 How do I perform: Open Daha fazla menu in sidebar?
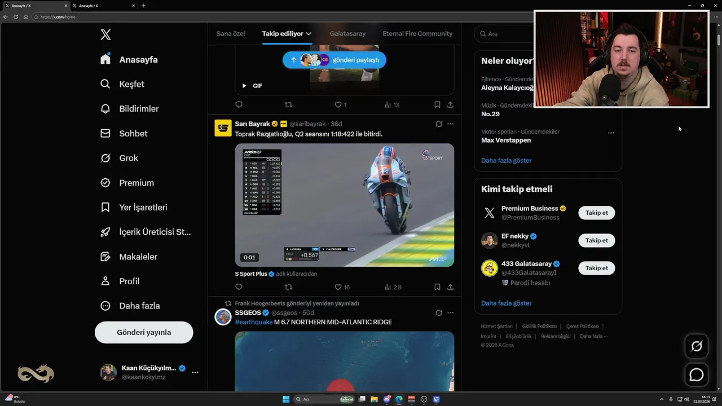(130, 306)
